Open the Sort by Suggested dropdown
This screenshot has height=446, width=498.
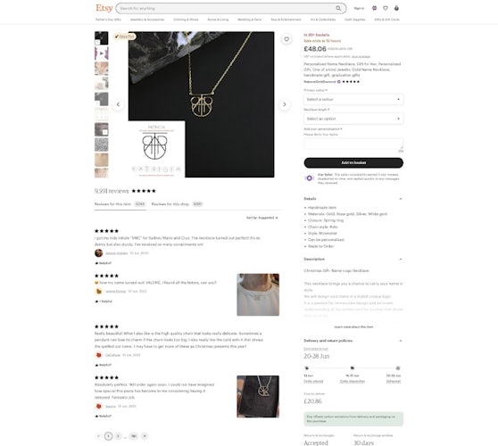[x=262, y=218]
